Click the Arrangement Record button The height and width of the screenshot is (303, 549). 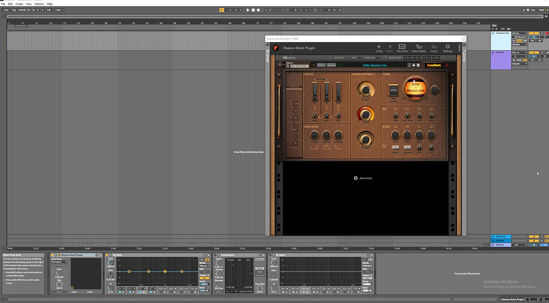[258, 10]
